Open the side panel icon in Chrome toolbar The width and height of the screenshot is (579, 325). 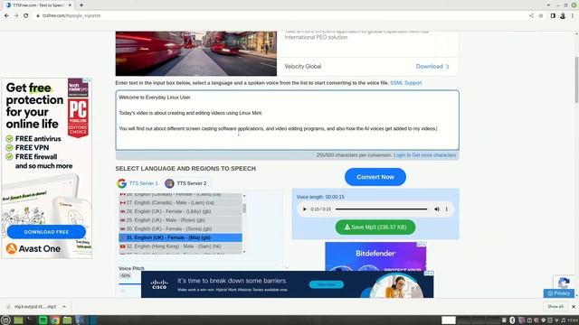click(553, 16)
